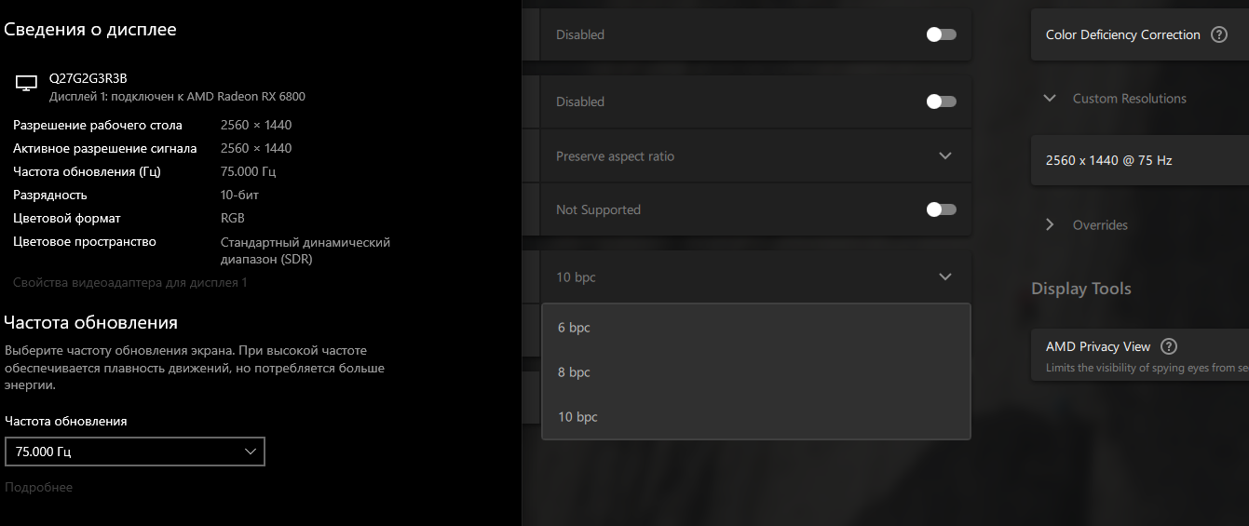Collapse the Custom Resolutions section
The height and width of the screenshot is (526, 1249).
(1050, 99)
